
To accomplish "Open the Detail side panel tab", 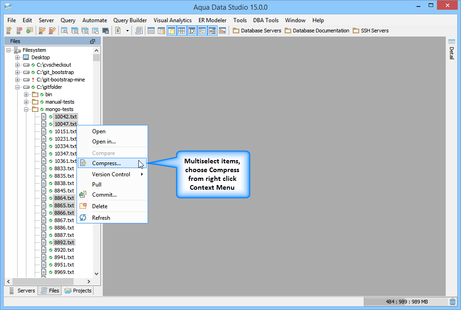I will pyautogui.click(x=452, y=49).
